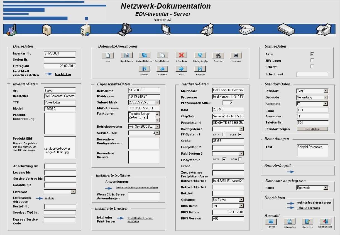340x235 pixels.
Task: Toggle SATA checkbox for FP-System 2
Action: pos(224,159)
